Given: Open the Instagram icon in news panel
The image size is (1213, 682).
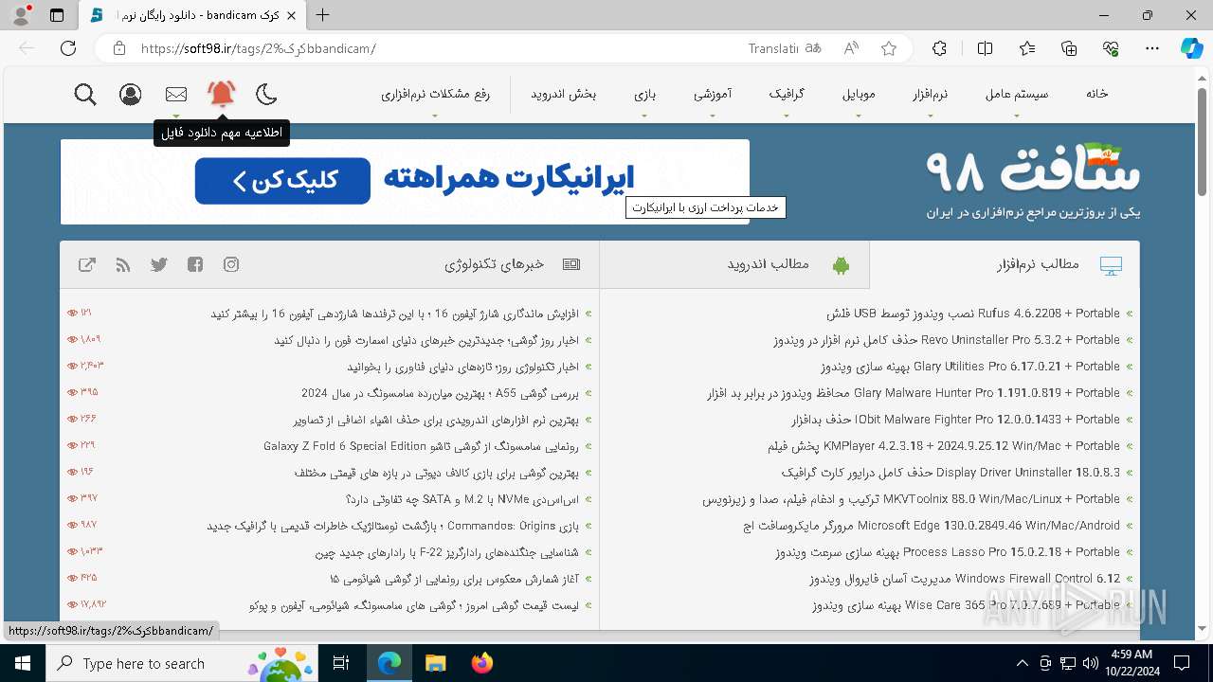Looking at the screenshot, I should (x=231, y=265).
